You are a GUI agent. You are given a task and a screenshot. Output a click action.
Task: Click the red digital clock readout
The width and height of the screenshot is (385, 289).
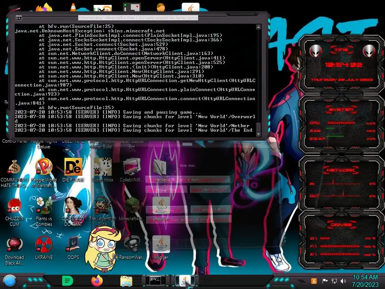[x=343, y=65]
